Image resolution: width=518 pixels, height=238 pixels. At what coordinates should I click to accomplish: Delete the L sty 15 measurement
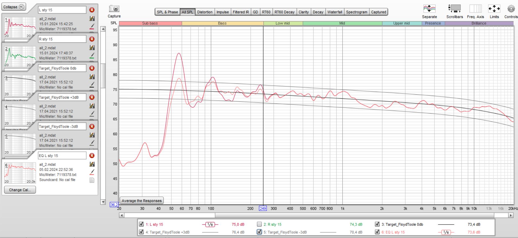pyautogui.click(x=92, y=10)
